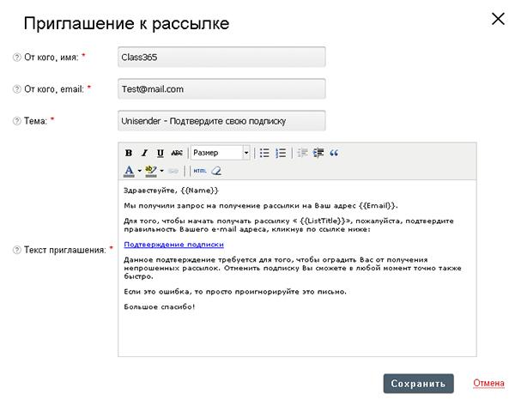515x400 pixels.
Task: Open HTML source editor
Action: click(200, 171)
